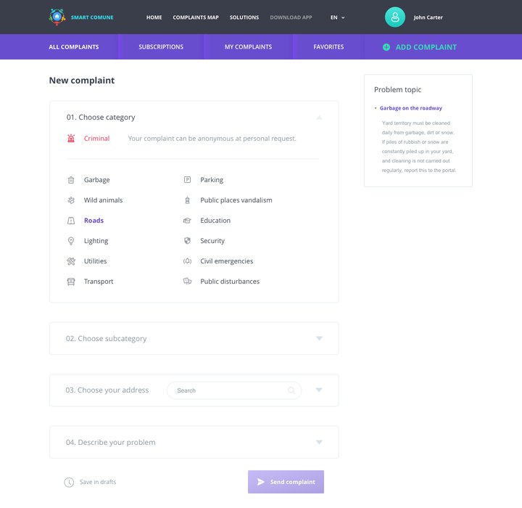The width and height of the screenshot is (522, 508).
Task: Choose the Garbage category label
Action: click(97, 180)
